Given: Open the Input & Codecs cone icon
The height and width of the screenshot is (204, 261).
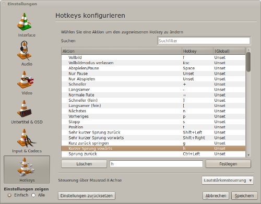Looking at the screenshot, I should pyautogui.click(x=26, y=138).
